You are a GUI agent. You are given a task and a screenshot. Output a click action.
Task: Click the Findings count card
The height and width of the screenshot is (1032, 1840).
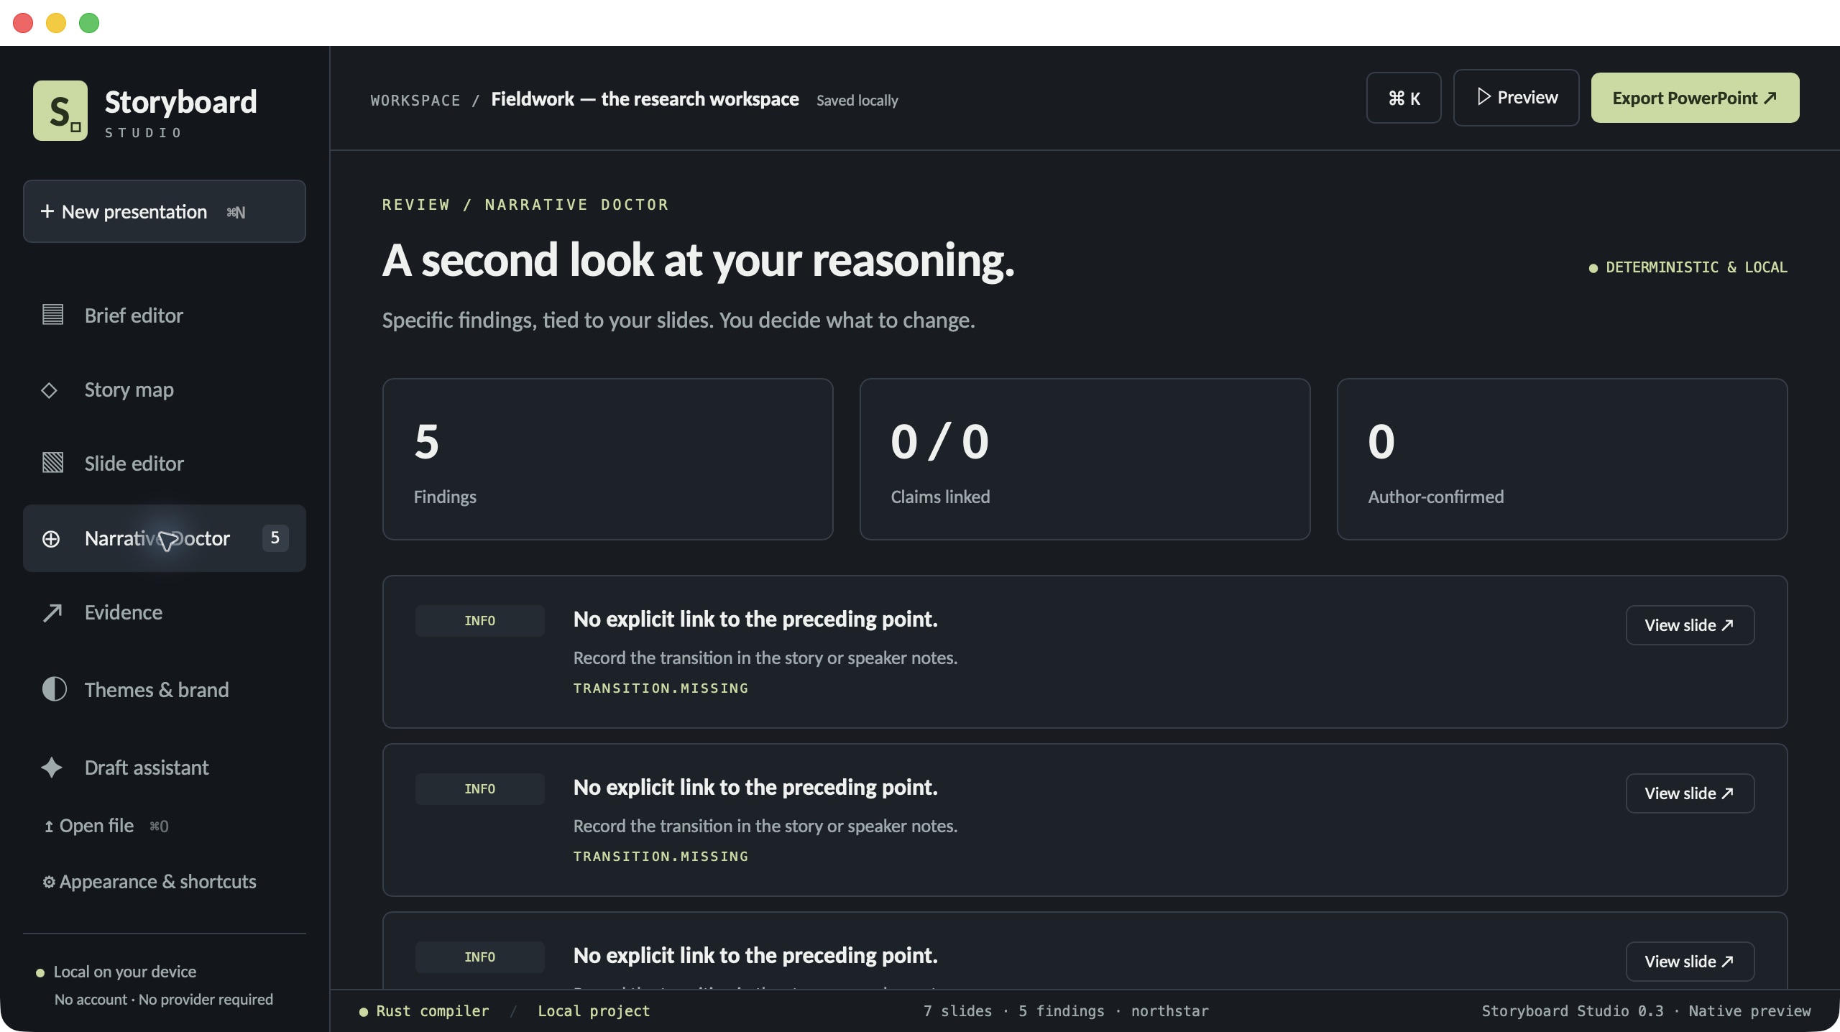(x=608, y=459)
